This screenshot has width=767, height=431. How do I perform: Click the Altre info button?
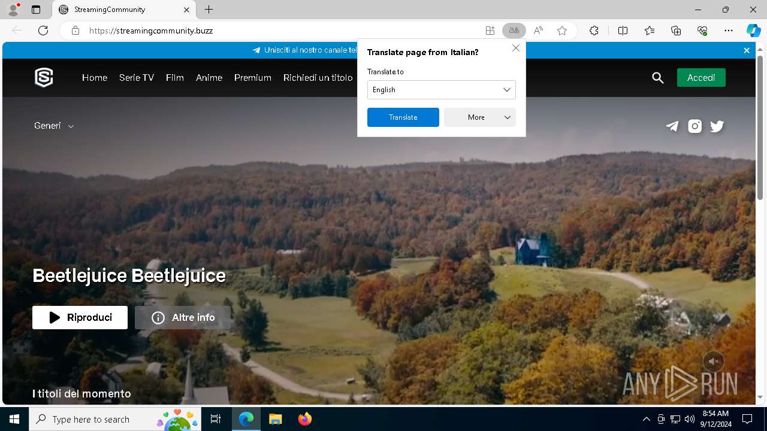pos(183,317)
